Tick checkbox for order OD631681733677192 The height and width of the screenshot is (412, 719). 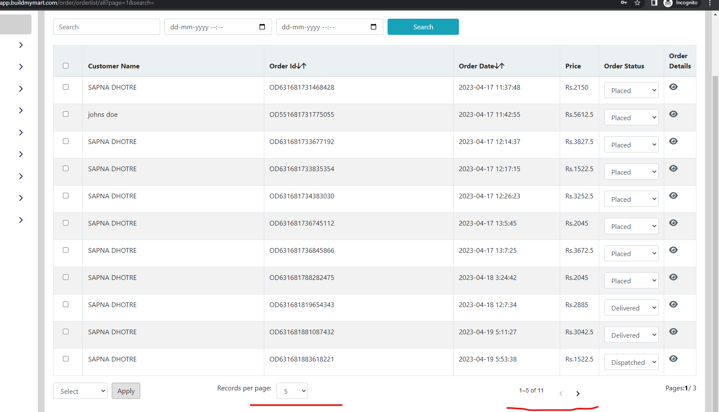pos(65,141)
